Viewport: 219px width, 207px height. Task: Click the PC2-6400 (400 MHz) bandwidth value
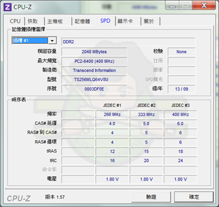tap(94, 61)
